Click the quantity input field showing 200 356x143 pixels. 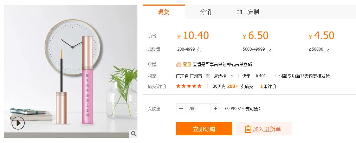coord(198,109)
